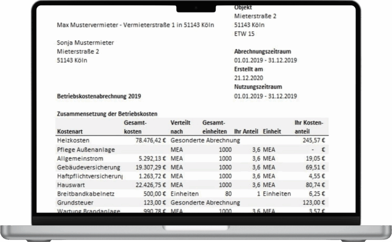Select the Abrechnungszeitraum label
Viewport: 392px width, 242px height.
point(263,51)
